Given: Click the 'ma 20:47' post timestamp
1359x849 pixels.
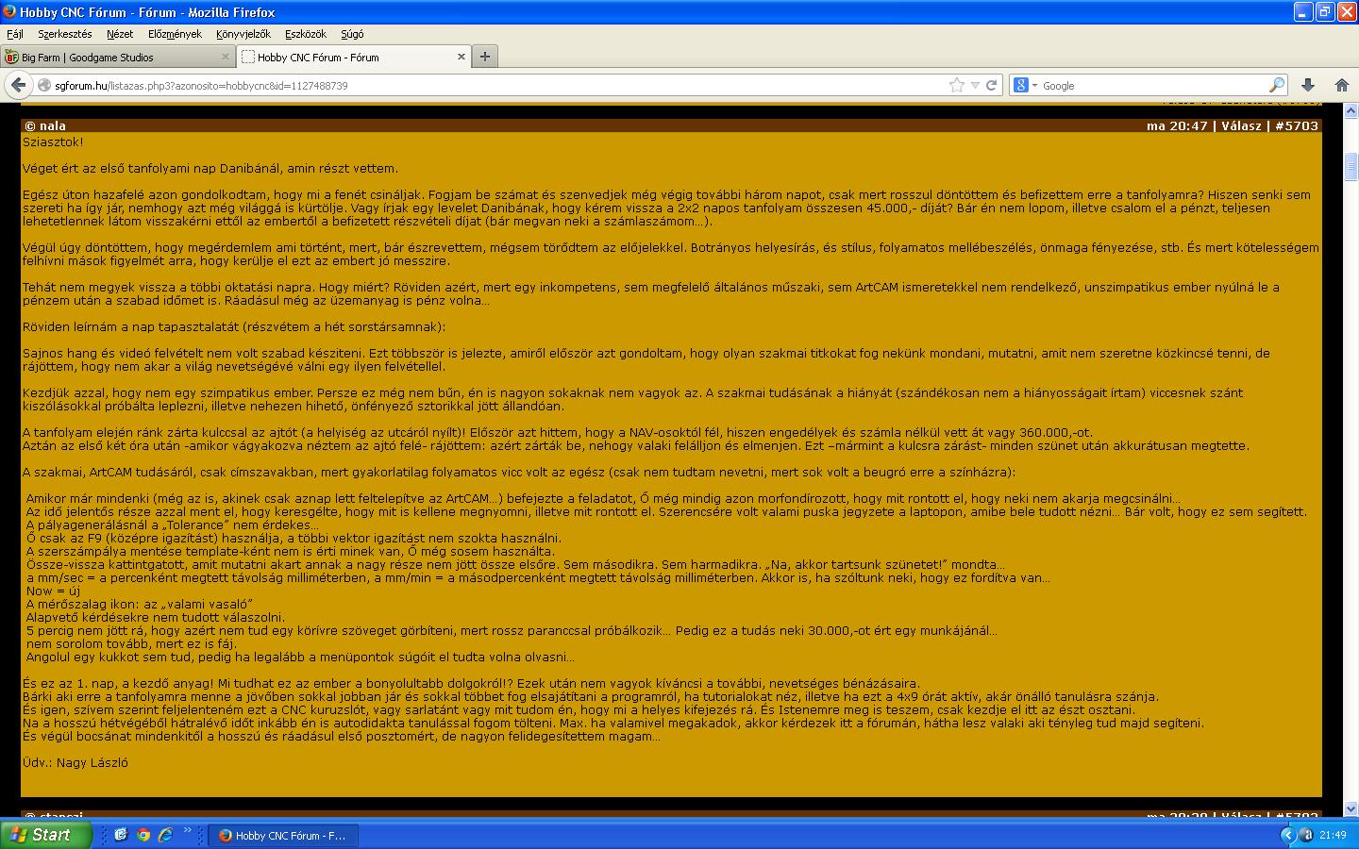Looking at the screenshot, I should click(1177, 125).
